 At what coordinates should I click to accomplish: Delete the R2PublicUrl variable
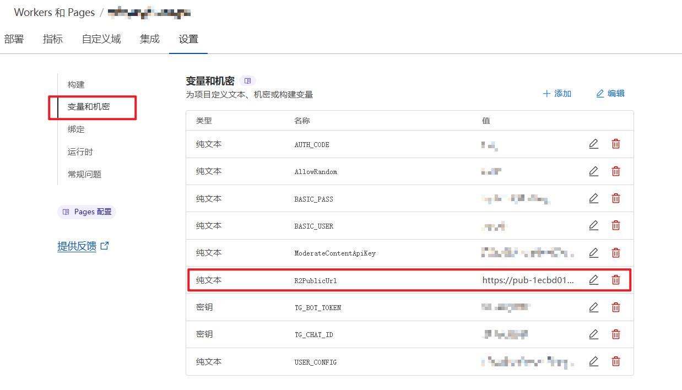click(x=616, y=280)
